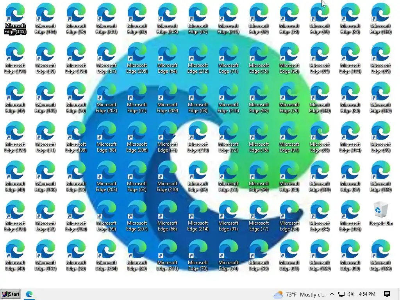Select the Microsoft Edge (208) desktop icon
400x300 pixels.
click(x=167, y=18)
